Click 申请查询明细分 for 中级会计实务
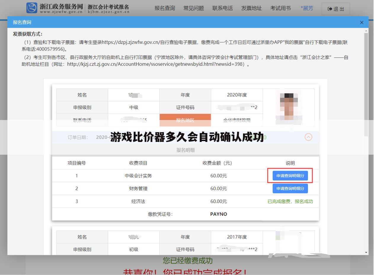Image resolution: width=374 pixels, height=275 pixels. tap(290, 176)
